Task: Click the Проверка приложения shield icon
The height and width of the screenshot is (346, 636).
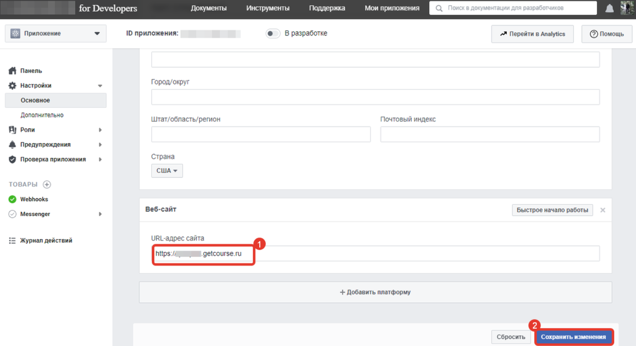Action: pos(13,159)
